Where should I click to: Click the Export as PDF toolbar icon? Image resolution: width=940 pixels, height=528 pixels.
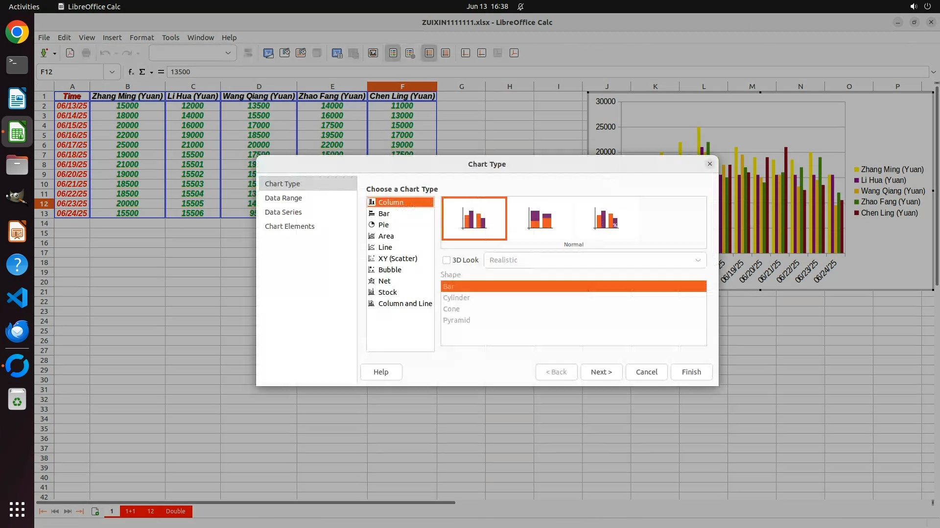pyautogui.click(x=70, y=53)
